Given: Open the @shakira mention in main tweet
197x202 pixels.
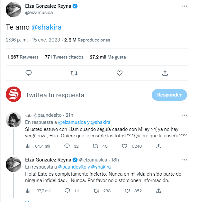Looking at the screenshot, I should pos(46,27).
